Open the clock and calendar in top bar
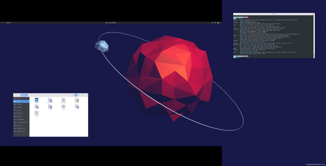 pos(111,22)
